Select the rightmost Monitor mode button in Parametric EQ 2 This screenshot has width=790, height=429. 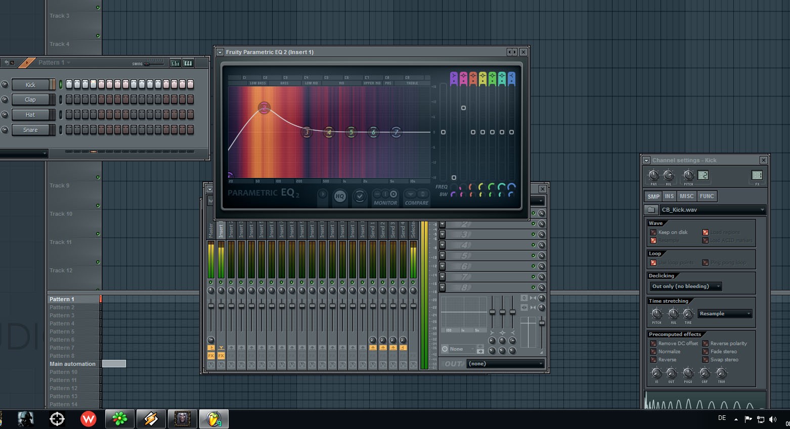393,194
